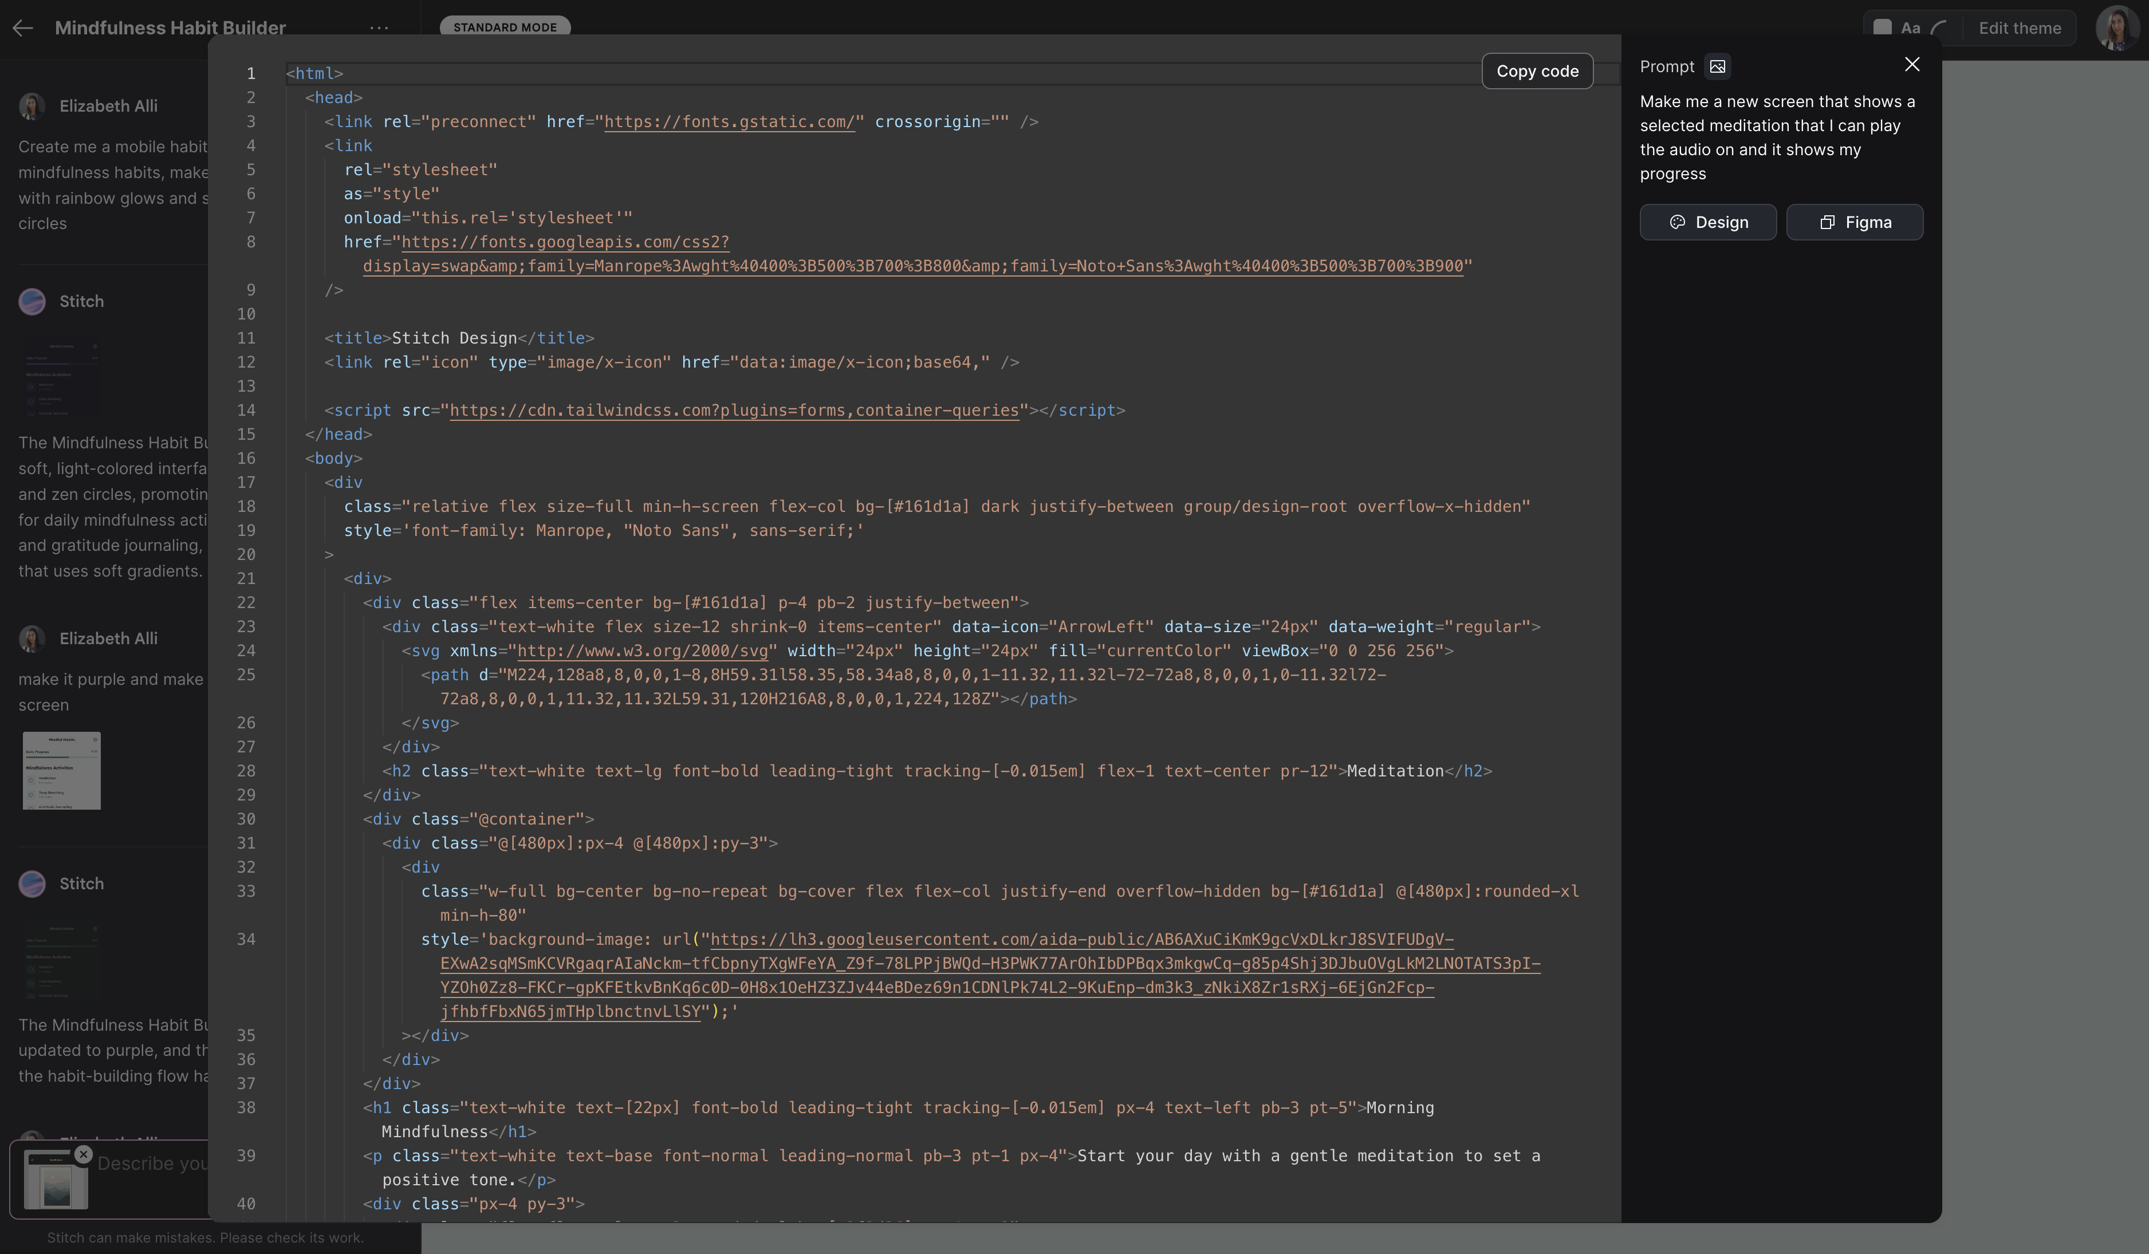Click the 'data-icon="ArrowLeft"' attribute text
Screen dimensions: 2149x1254
pos(1052,628)
